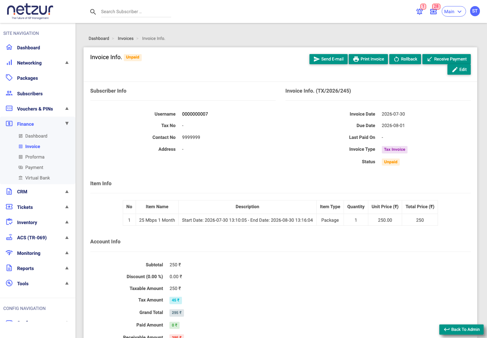
Task: Click the ST user avatar
Action: click(x=475, y=11)
